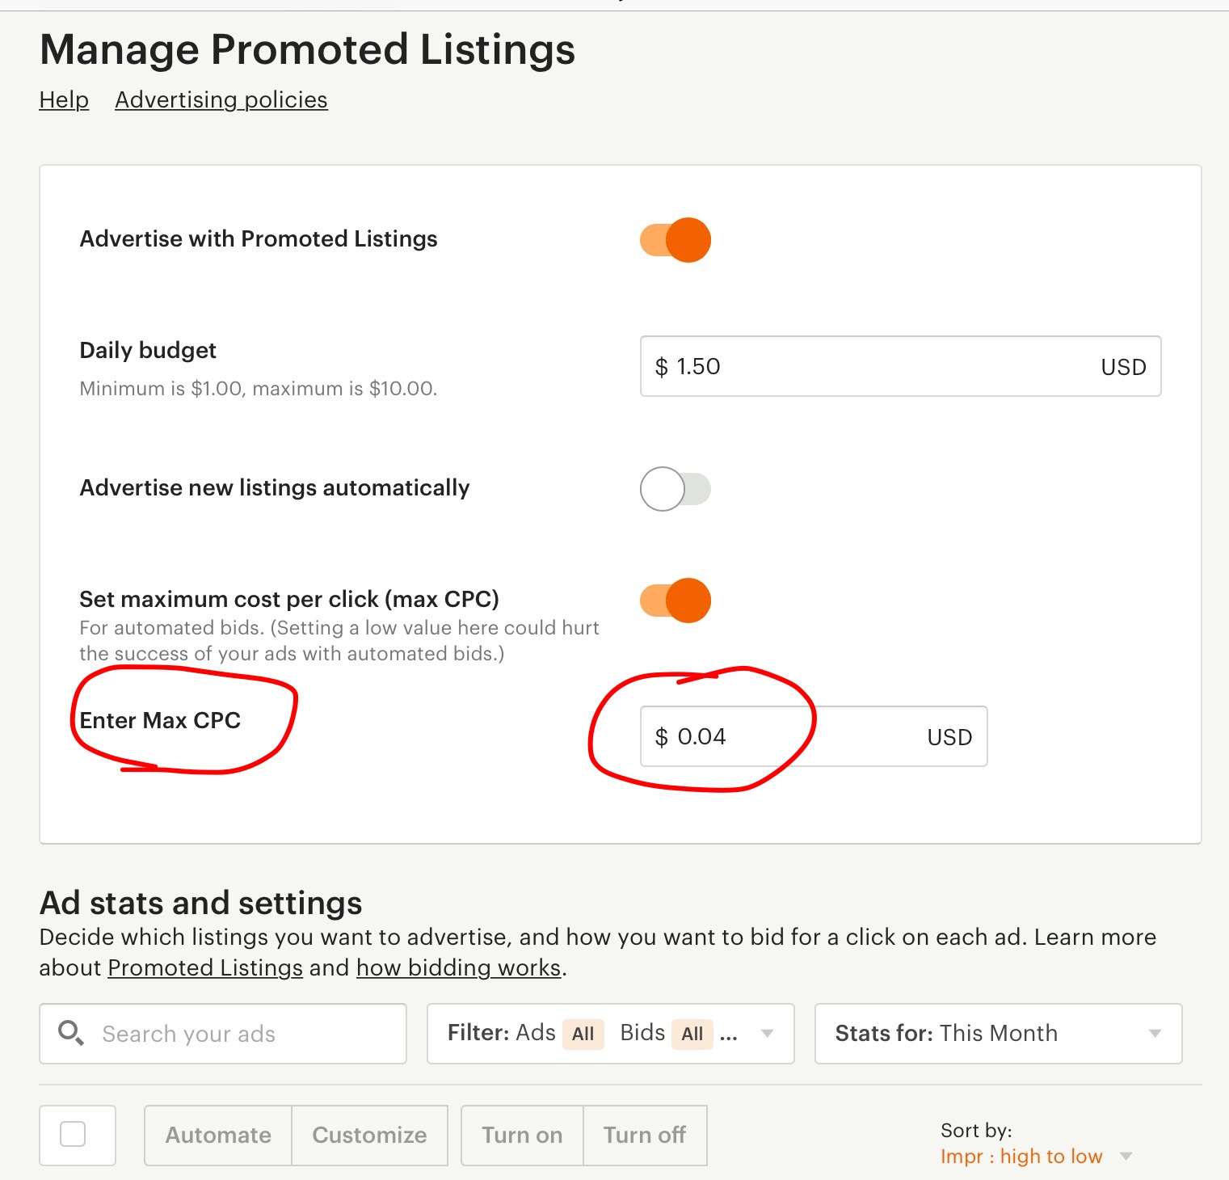Open the how bidding works link

pyautogui.click(x=458, y=967)
